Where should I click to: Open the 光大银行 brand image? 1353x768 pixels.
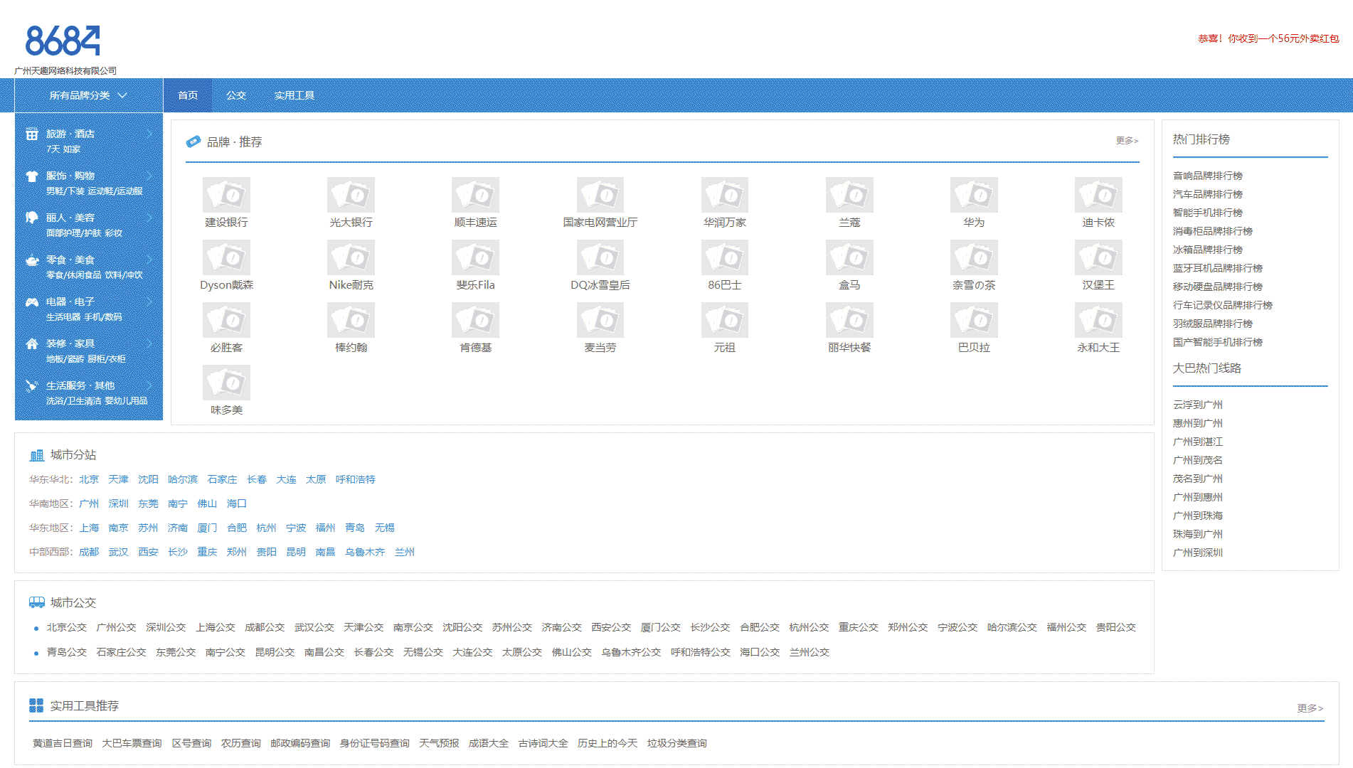coord(351,195)
